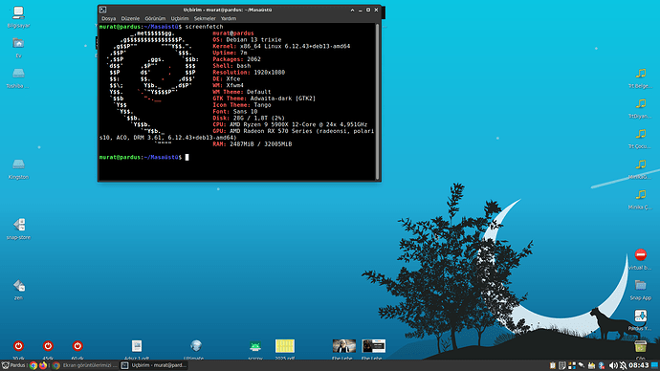Click the terminal vertical scrollbar
Screen dimensions: 660x371
[x=377, y=101]
